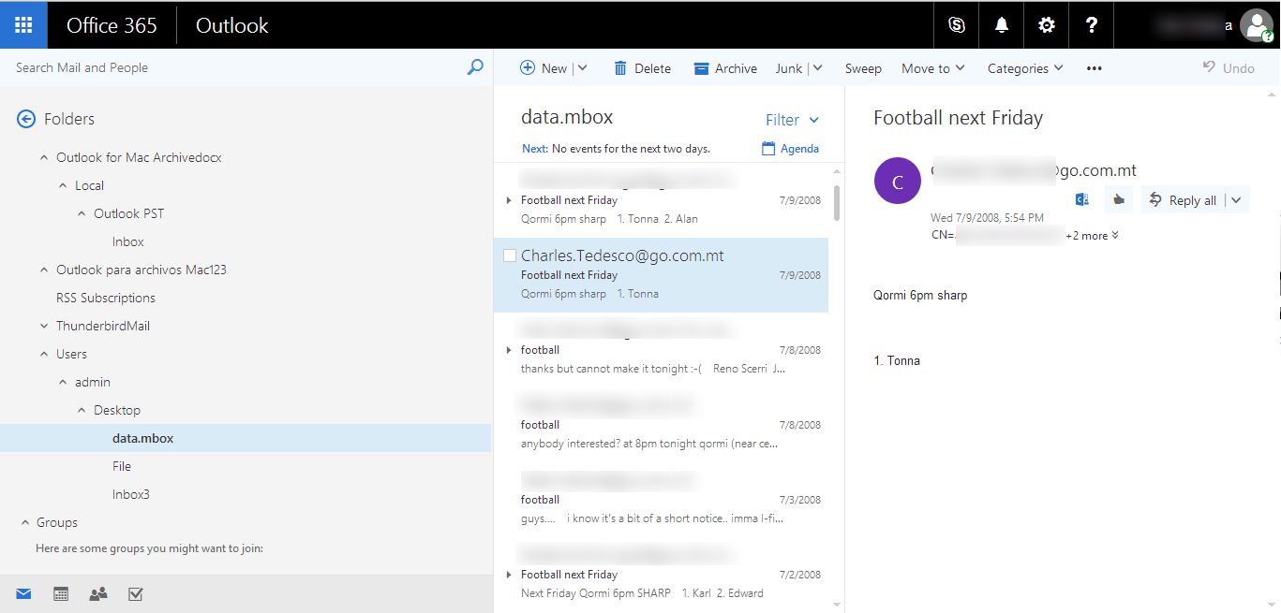
Task: Open the Agenda link
Action: point(791,149)
